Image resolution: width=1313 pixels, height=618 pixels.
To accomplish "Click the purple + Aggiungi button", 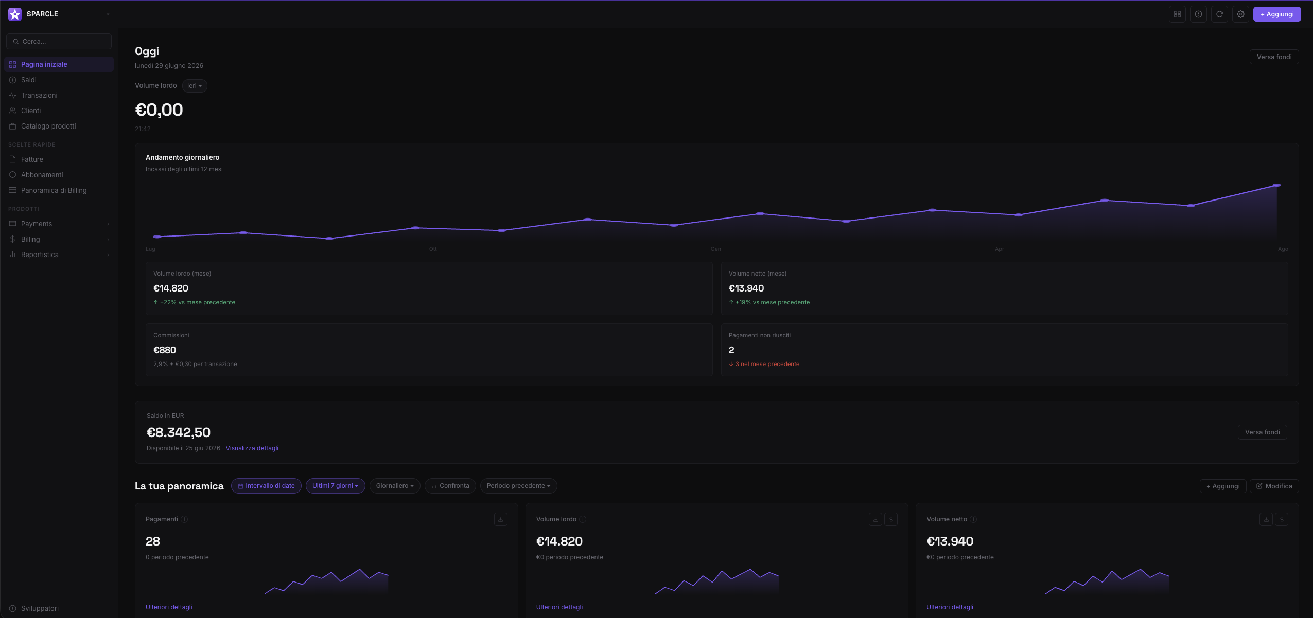I will click(x=1277, y=14).
